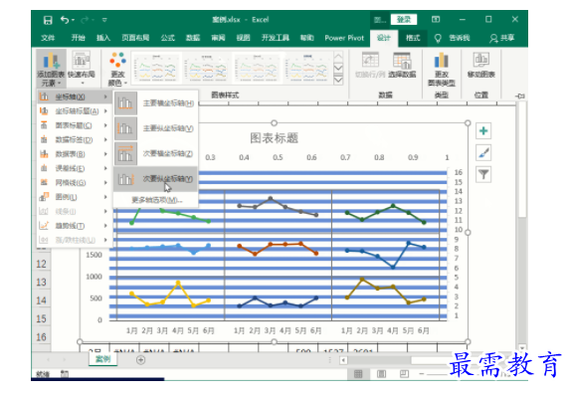Viewport: 570px width, 396px height.
Task: Switch to Page Layout view icon
Action: point(381,374)
